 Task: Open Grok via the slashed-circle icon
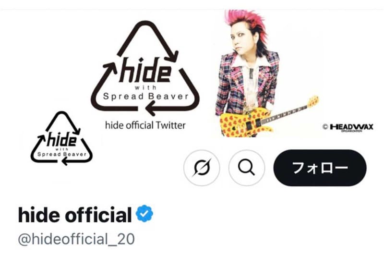click(x=202, y=168)
